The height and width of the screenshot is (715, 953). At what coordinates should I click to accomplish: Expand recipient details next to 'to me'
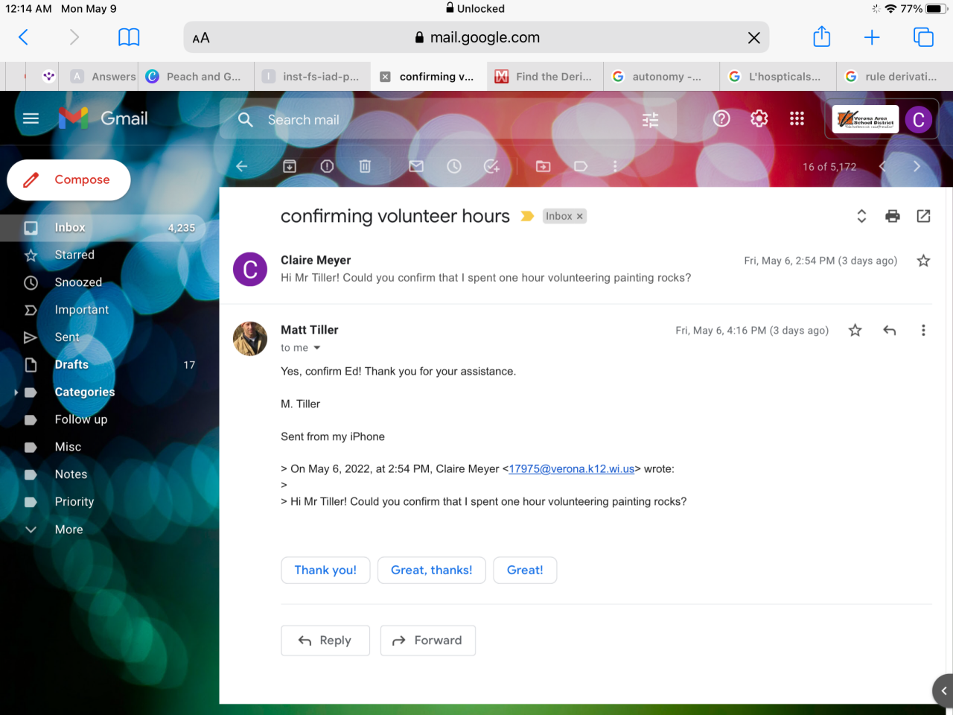tap(317, 348)
